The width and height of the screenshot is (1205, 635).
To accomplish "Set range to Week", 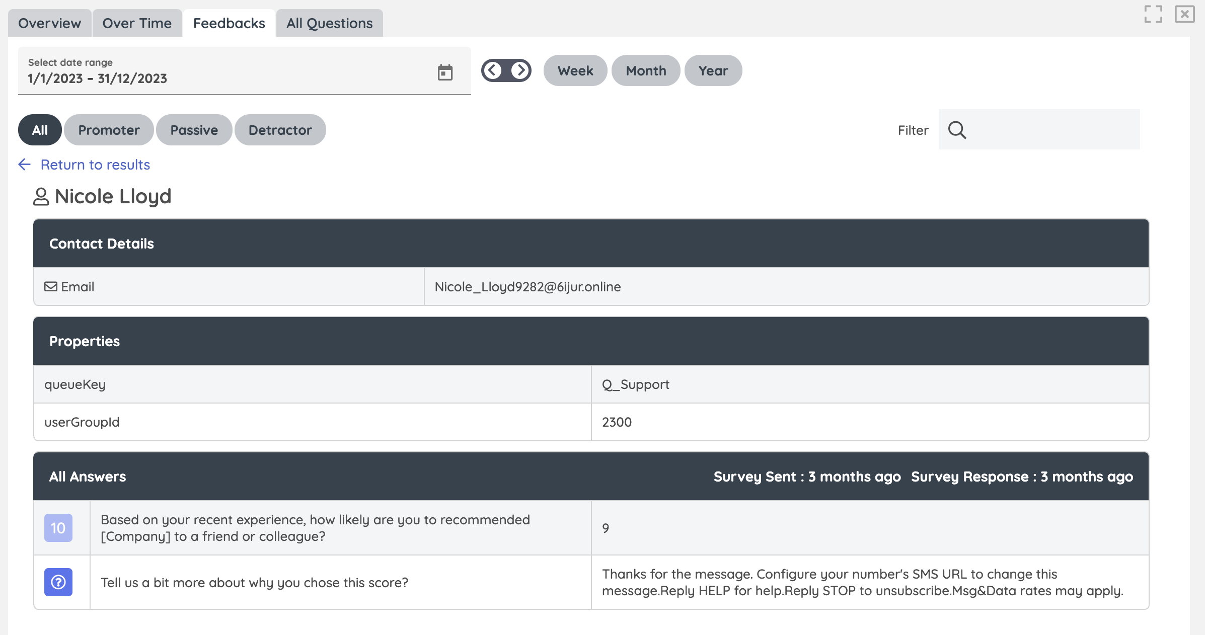I will click(x=575, y=70).
